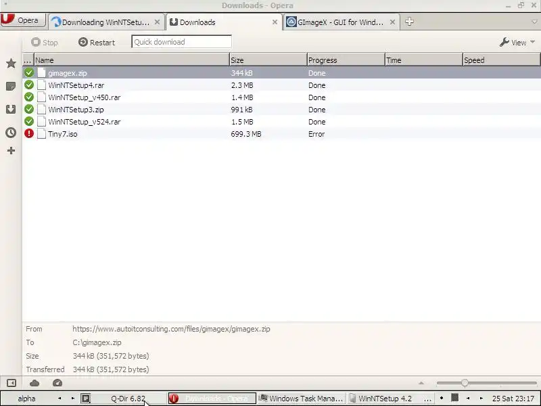Image resolution: width=541 pixels, height=406 pixels.
Task: Focus the Quick download input field
Action: 181,42
